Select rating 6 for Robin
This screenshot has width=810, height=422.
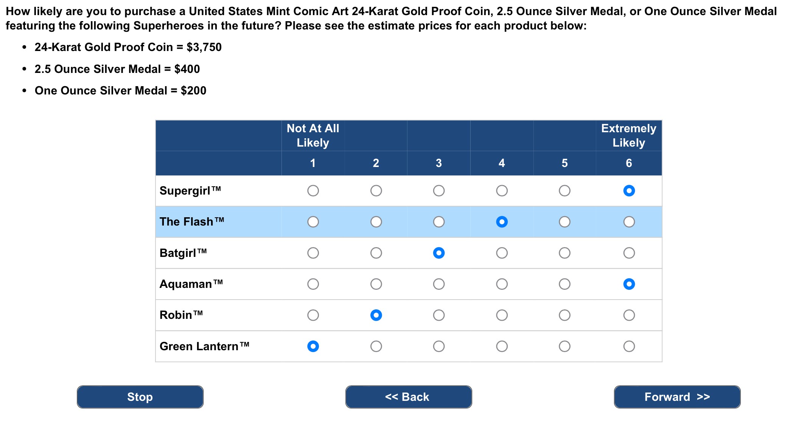(x=629, y=315)
